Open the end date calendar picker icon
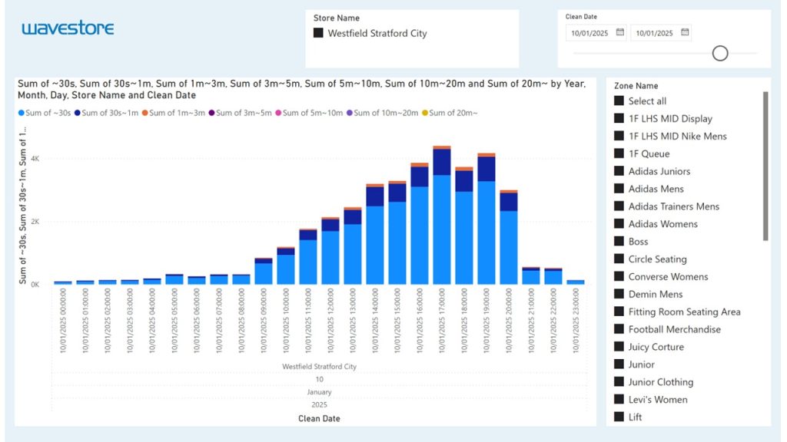 (x=685, y=32)
